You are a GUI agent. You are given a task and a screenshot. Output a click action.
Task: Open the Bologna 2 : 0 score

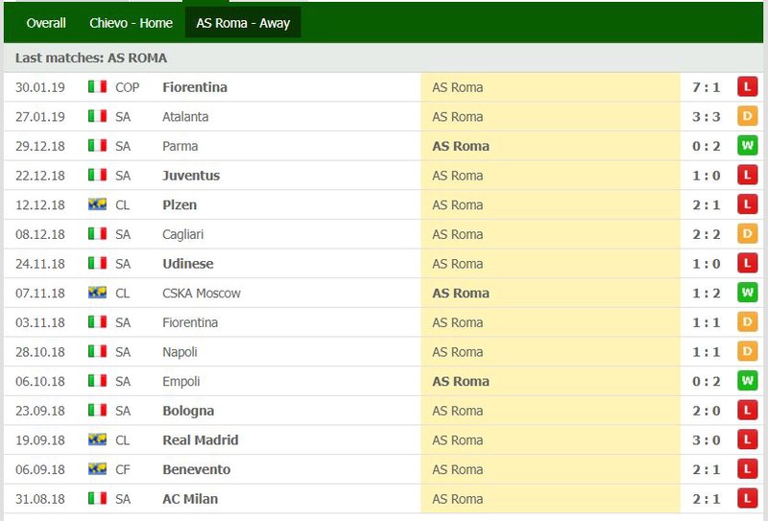[706, 411]
